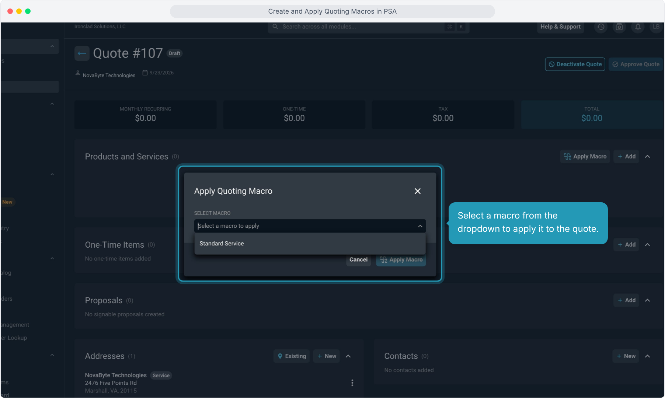Click Cancel in the macro dialog

click(x=359, y=259)
